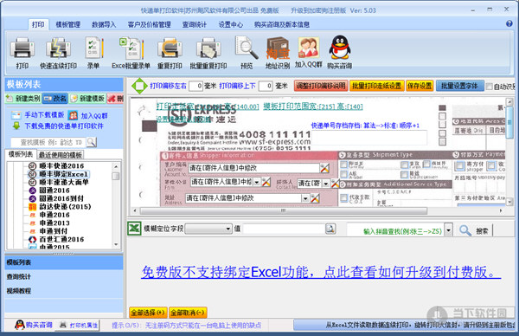Click the 批量打印走纸设置 button
519x336 pixels.
[x=376, y=86]
